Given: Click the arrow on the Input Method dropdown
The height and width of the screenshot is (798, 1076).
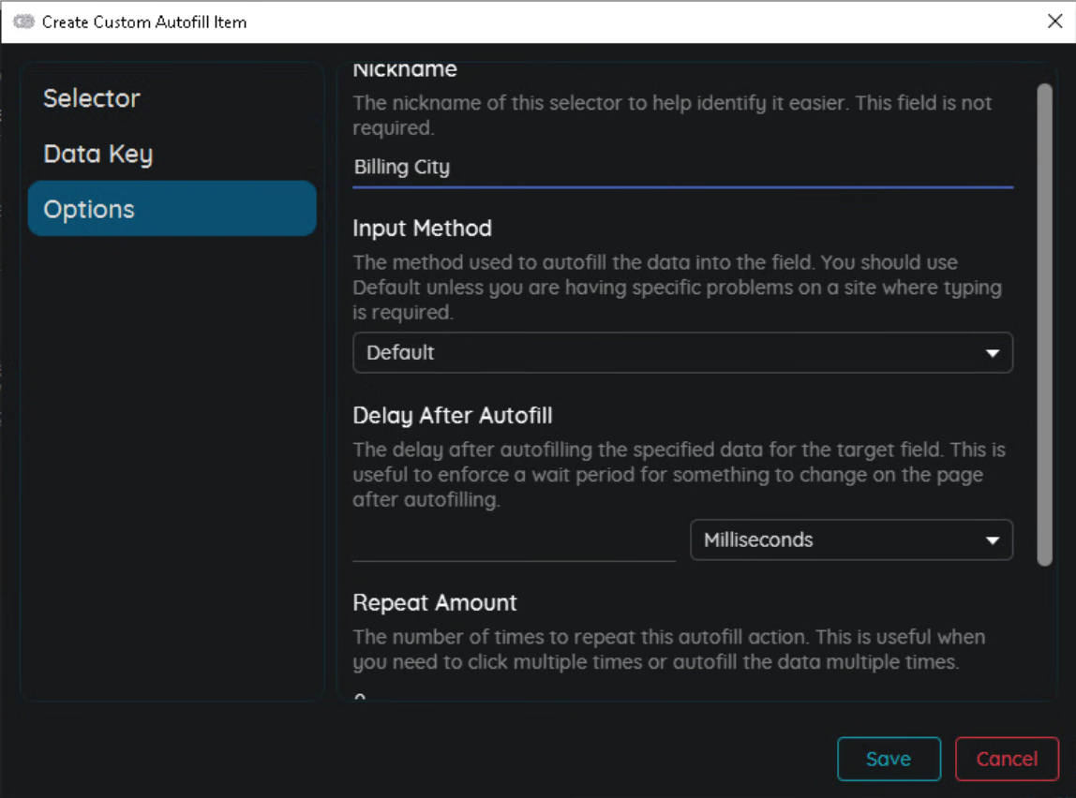Looking at the screenshot, I should click(993, 354).
